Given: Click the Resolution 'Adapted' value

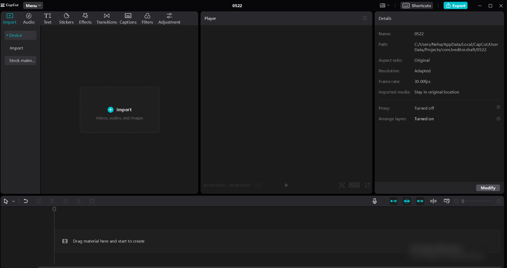Looking at the screenshot, I should [x=422, y=71].
